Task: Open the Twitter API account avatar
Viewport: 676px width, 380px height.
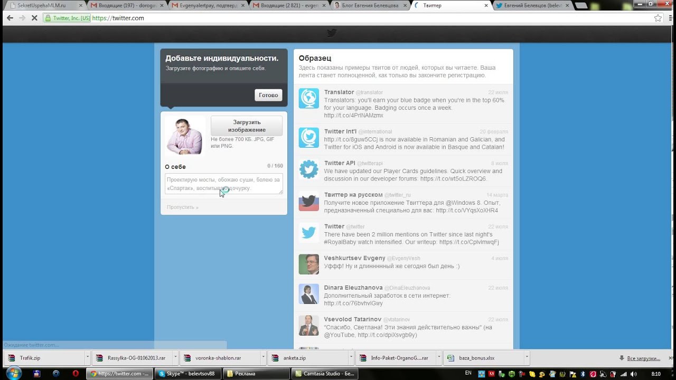Action: pyautogui.click(x=309, y=169)
